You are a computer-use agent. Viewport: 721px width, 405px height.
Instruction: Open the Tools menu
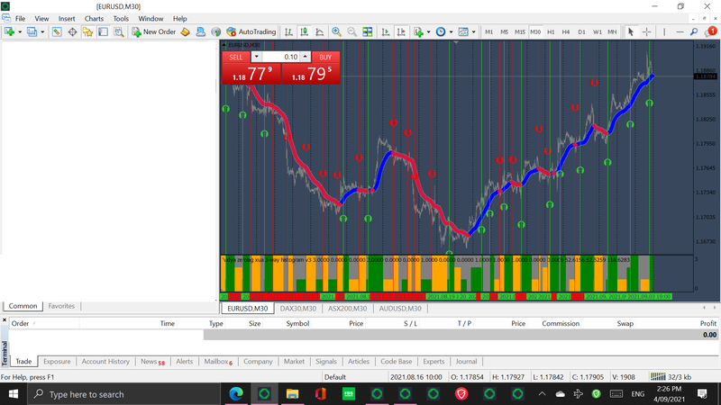coord(121,19)
